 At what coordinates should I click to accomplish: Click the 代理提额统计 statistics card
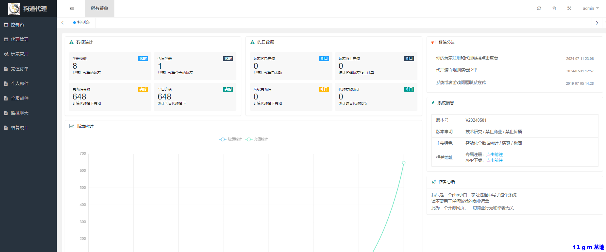376,97
